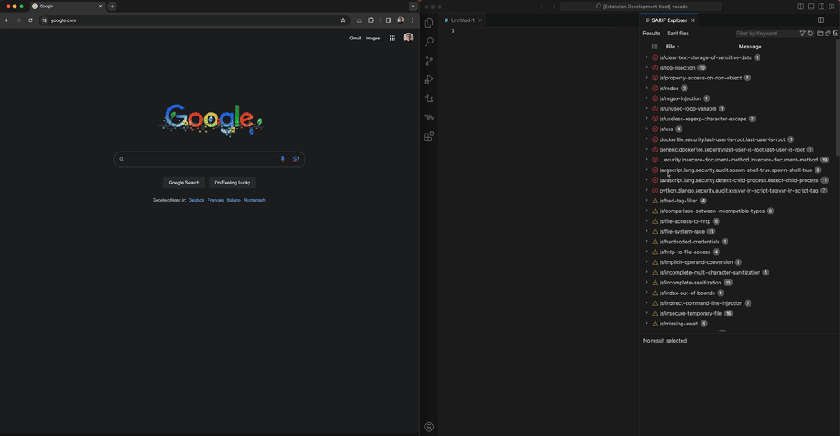This screenshot has height=436, width=840.
Task: Select the Google tab in Chrome
Action: [67, 7]
